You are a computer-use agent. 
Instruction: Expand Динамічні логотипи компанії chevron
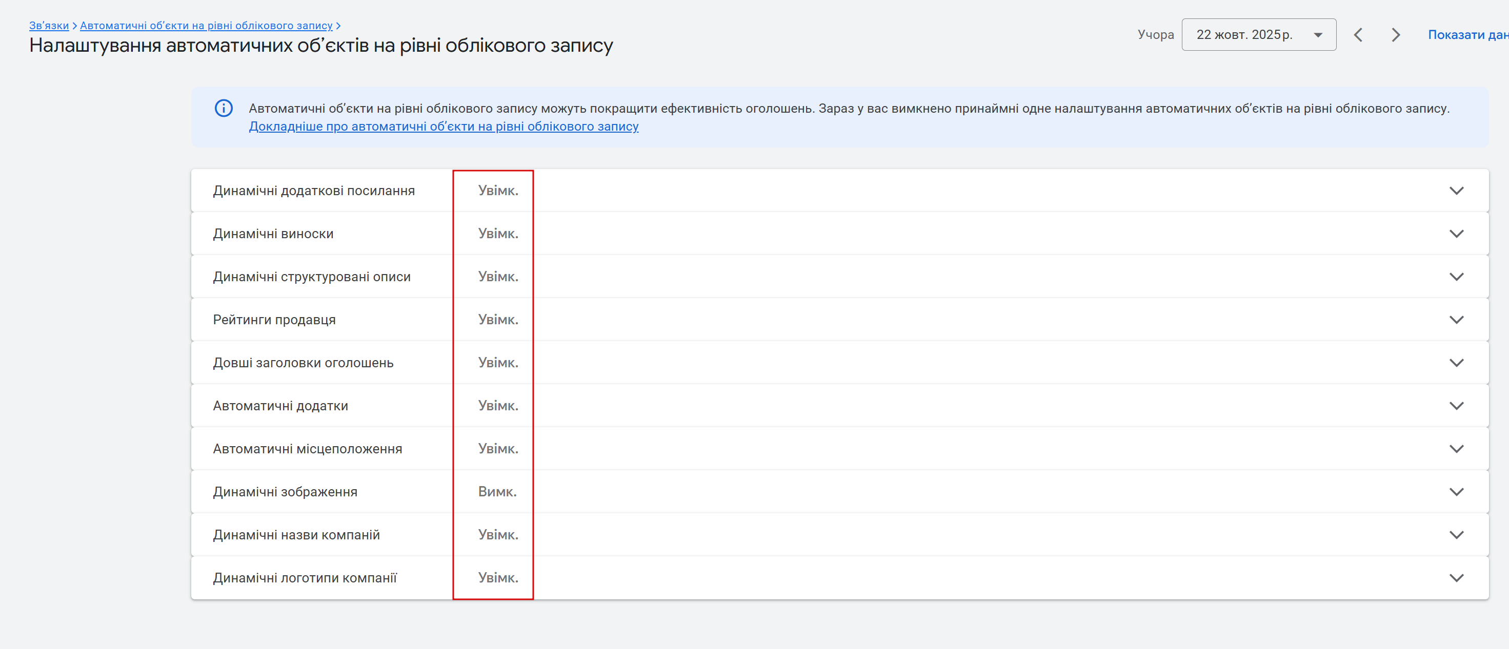coord(1456,578)
